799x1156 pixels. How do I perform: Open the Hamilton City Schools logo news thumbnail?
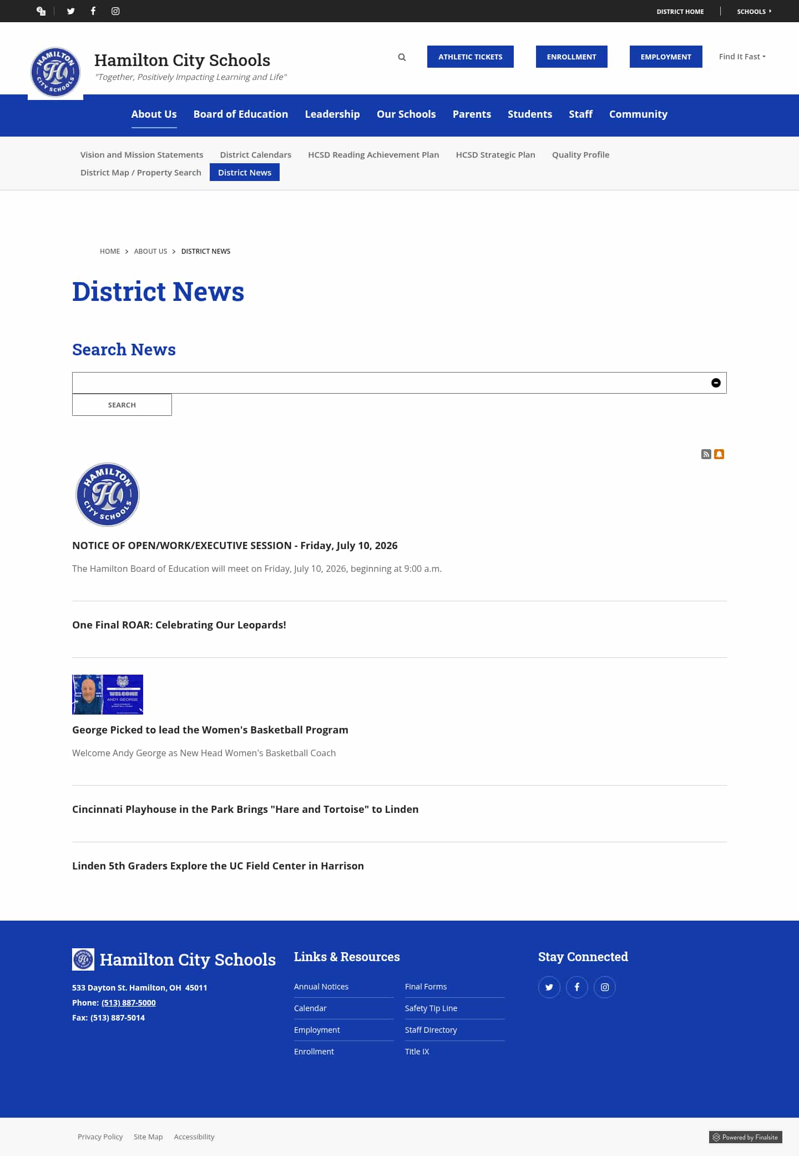pos(108,495)
